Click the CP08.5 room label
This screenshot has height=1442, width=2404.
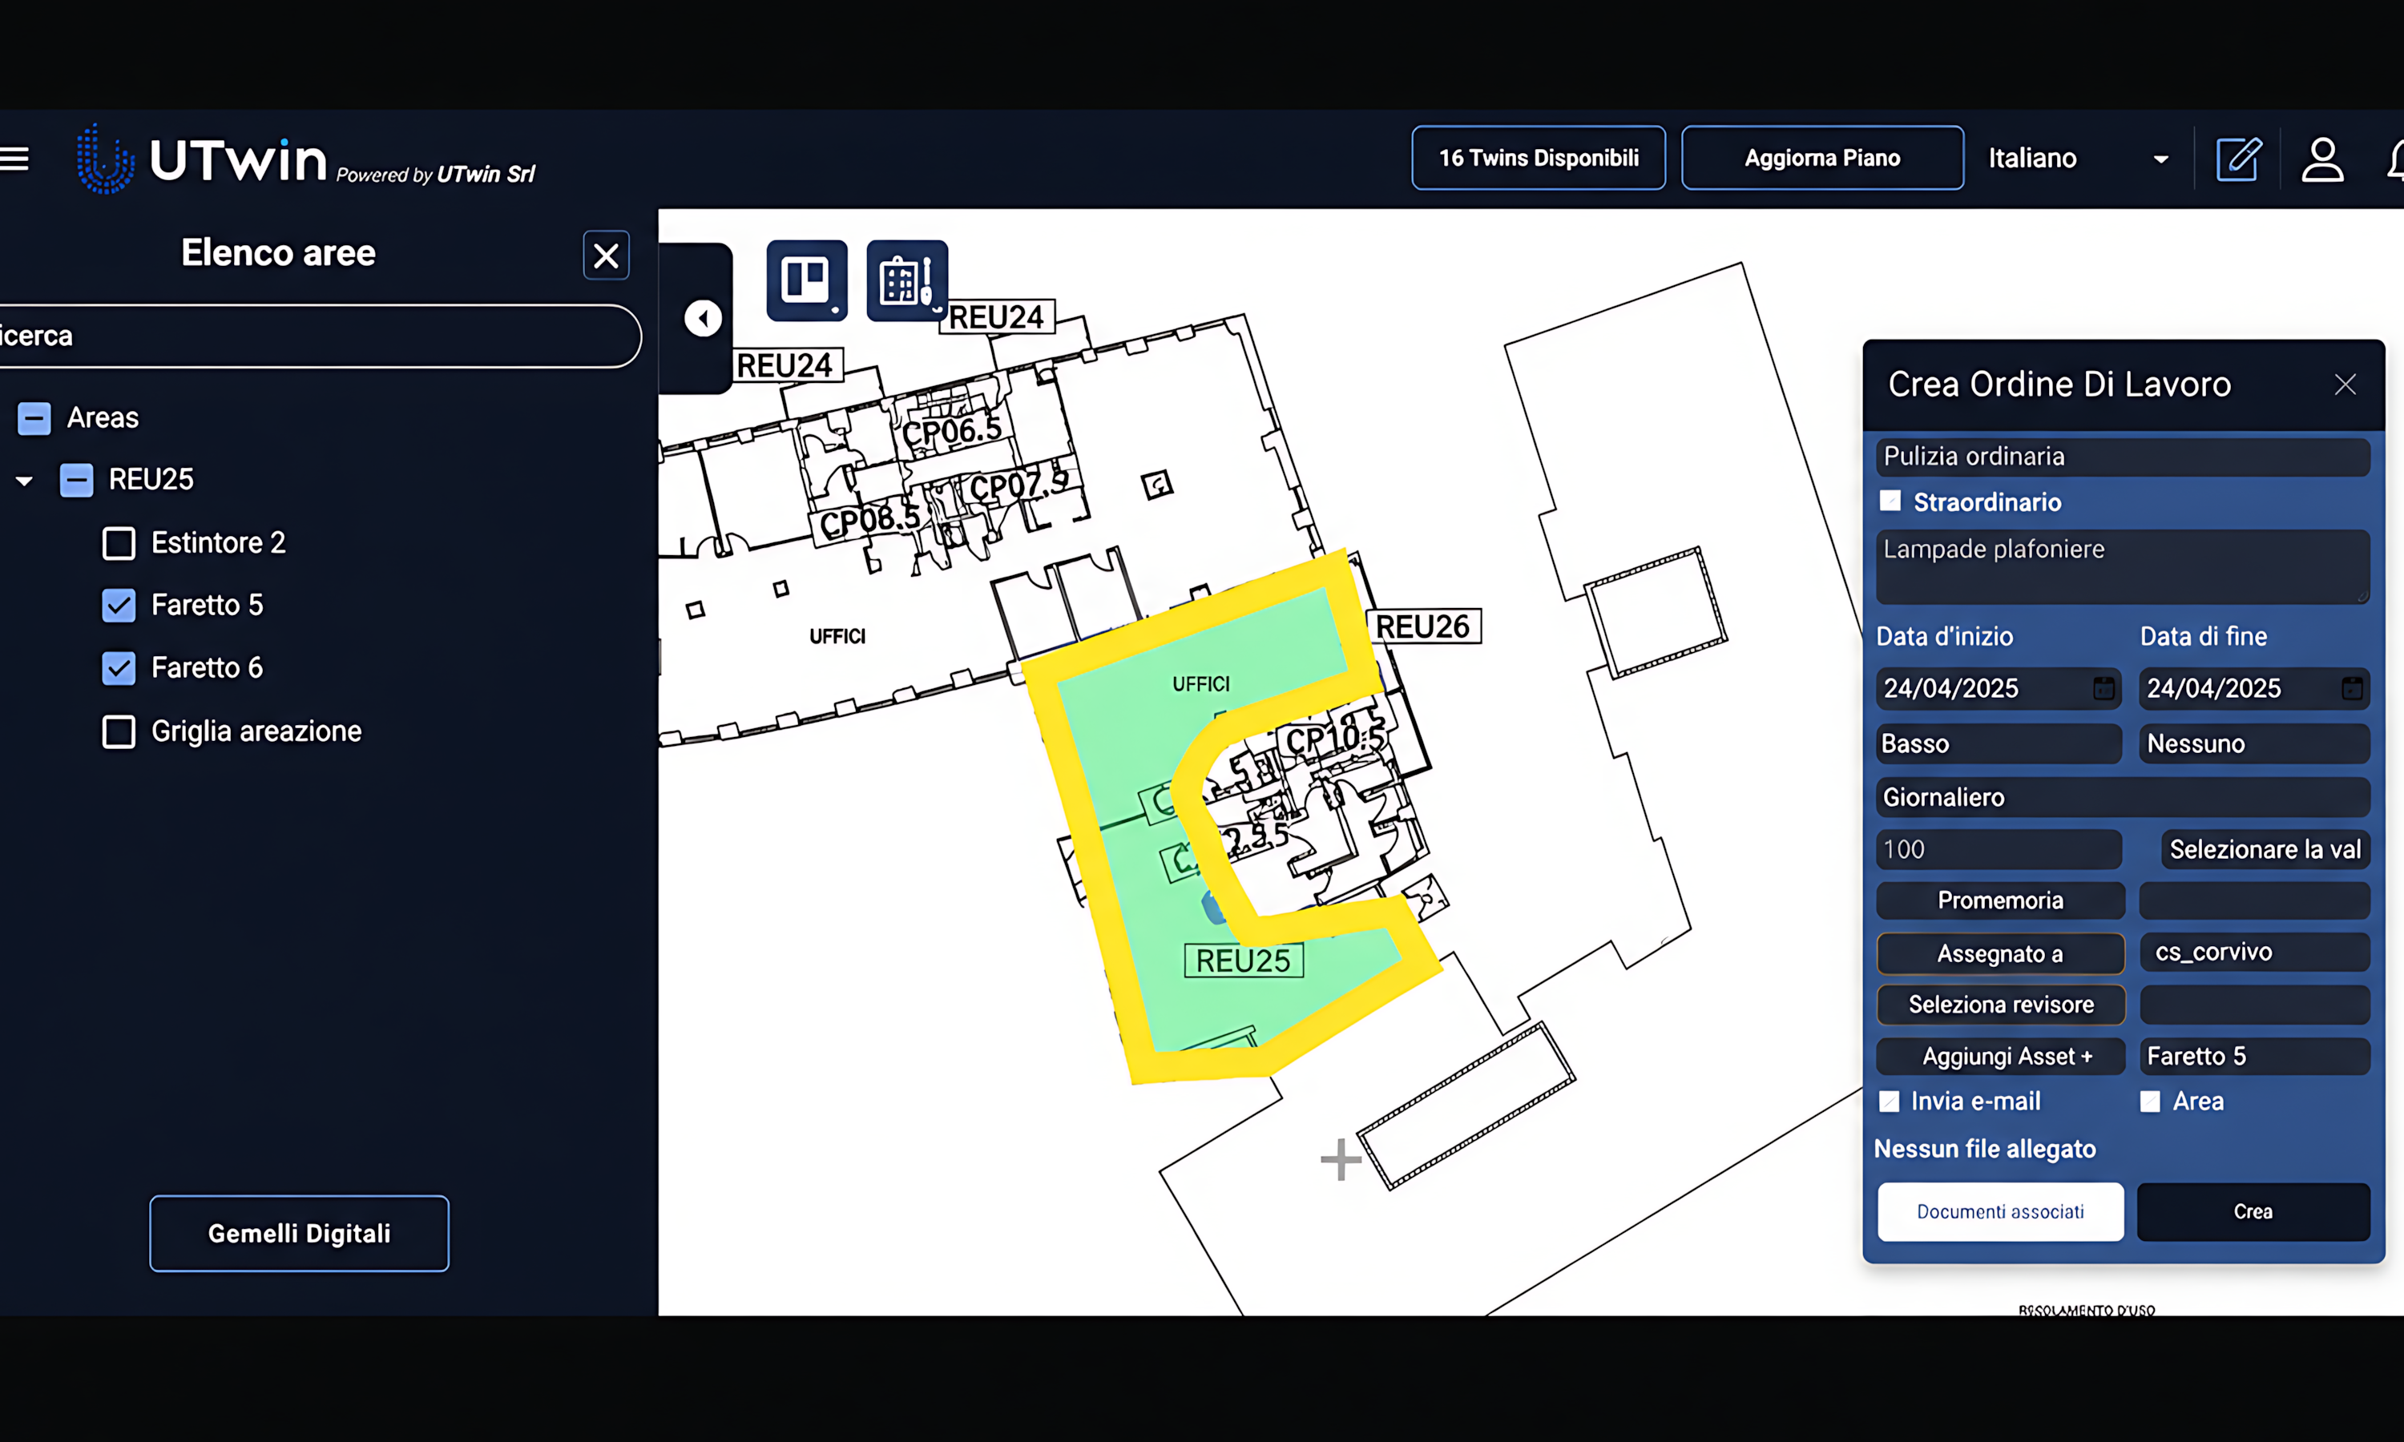[x=869, y=520]
